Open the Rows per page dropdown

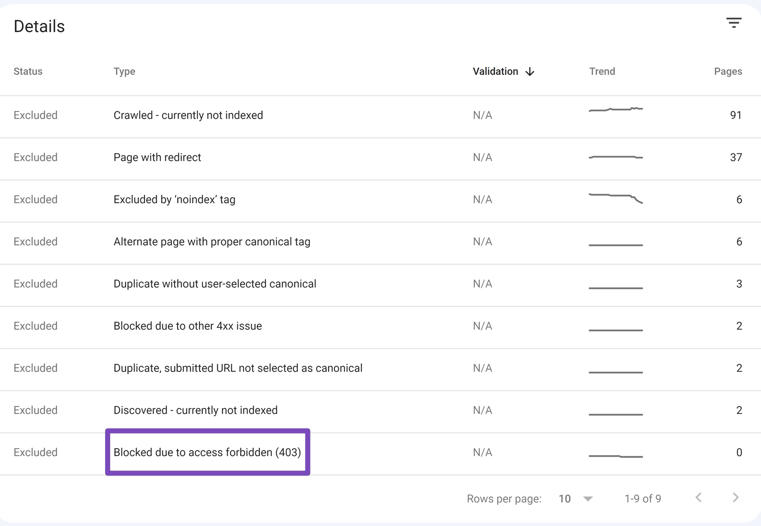(576, 499)
